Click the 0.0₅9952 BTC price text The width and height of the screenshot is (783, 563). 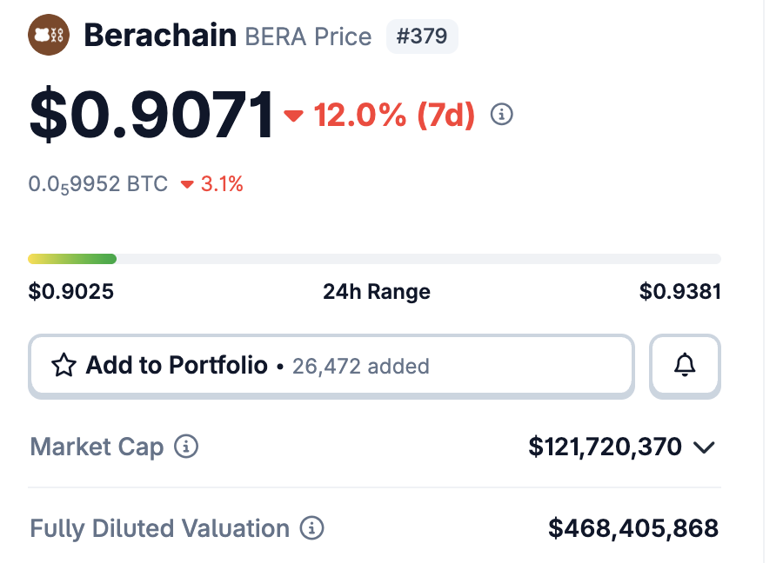click(x=98, y=184)
